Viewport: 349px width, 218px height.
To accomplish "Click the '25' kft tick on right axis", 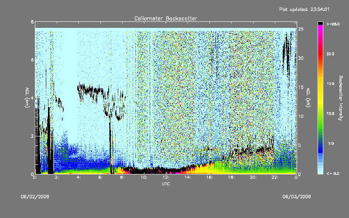I will pyautogui.click(x=301, y=29).
